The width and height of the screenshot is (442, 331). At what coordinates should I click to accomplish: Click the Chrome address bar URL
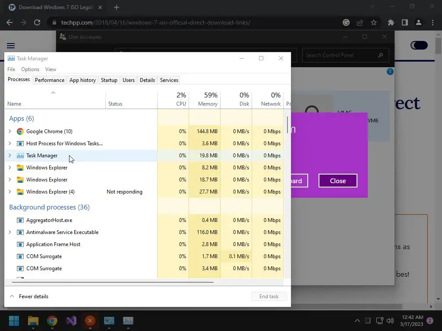[x=155, y=22]
